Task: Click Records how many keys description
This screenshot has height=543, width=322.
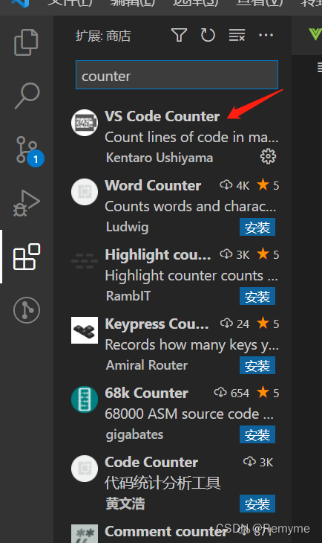Action: pos(191,345)
